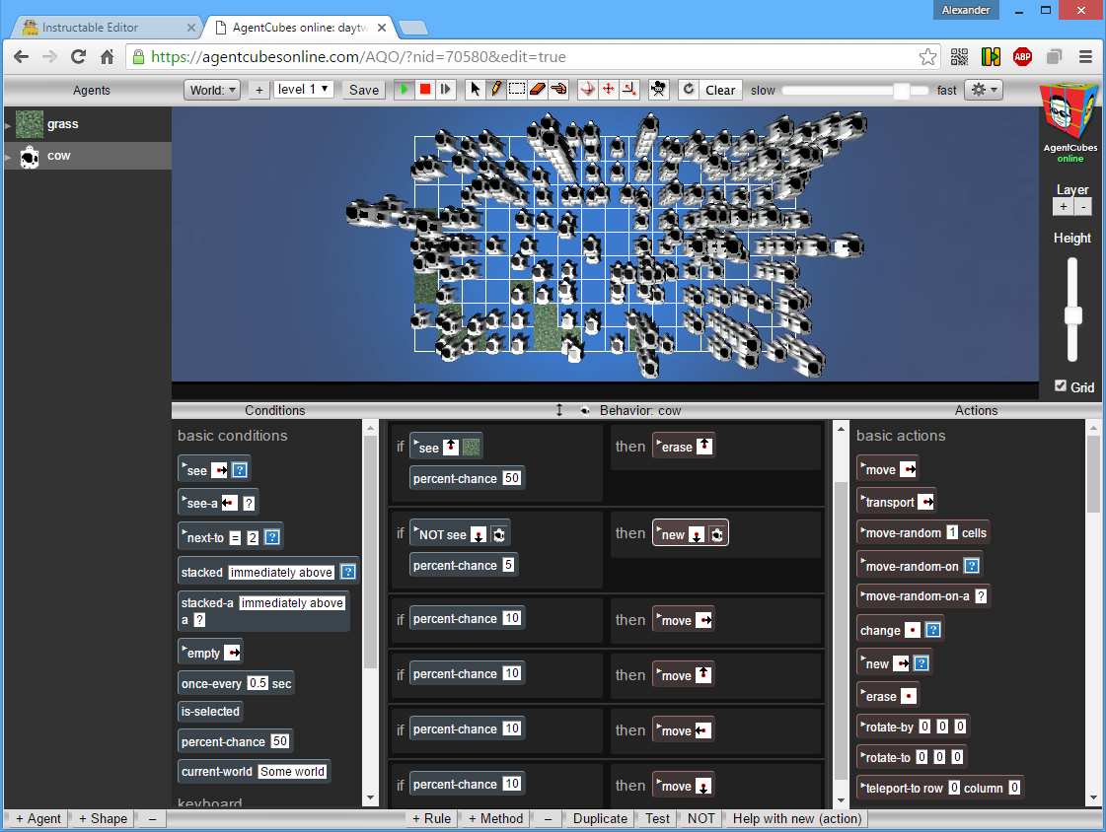Switch to the Instructable Editor tab

(x=104, y=28)
